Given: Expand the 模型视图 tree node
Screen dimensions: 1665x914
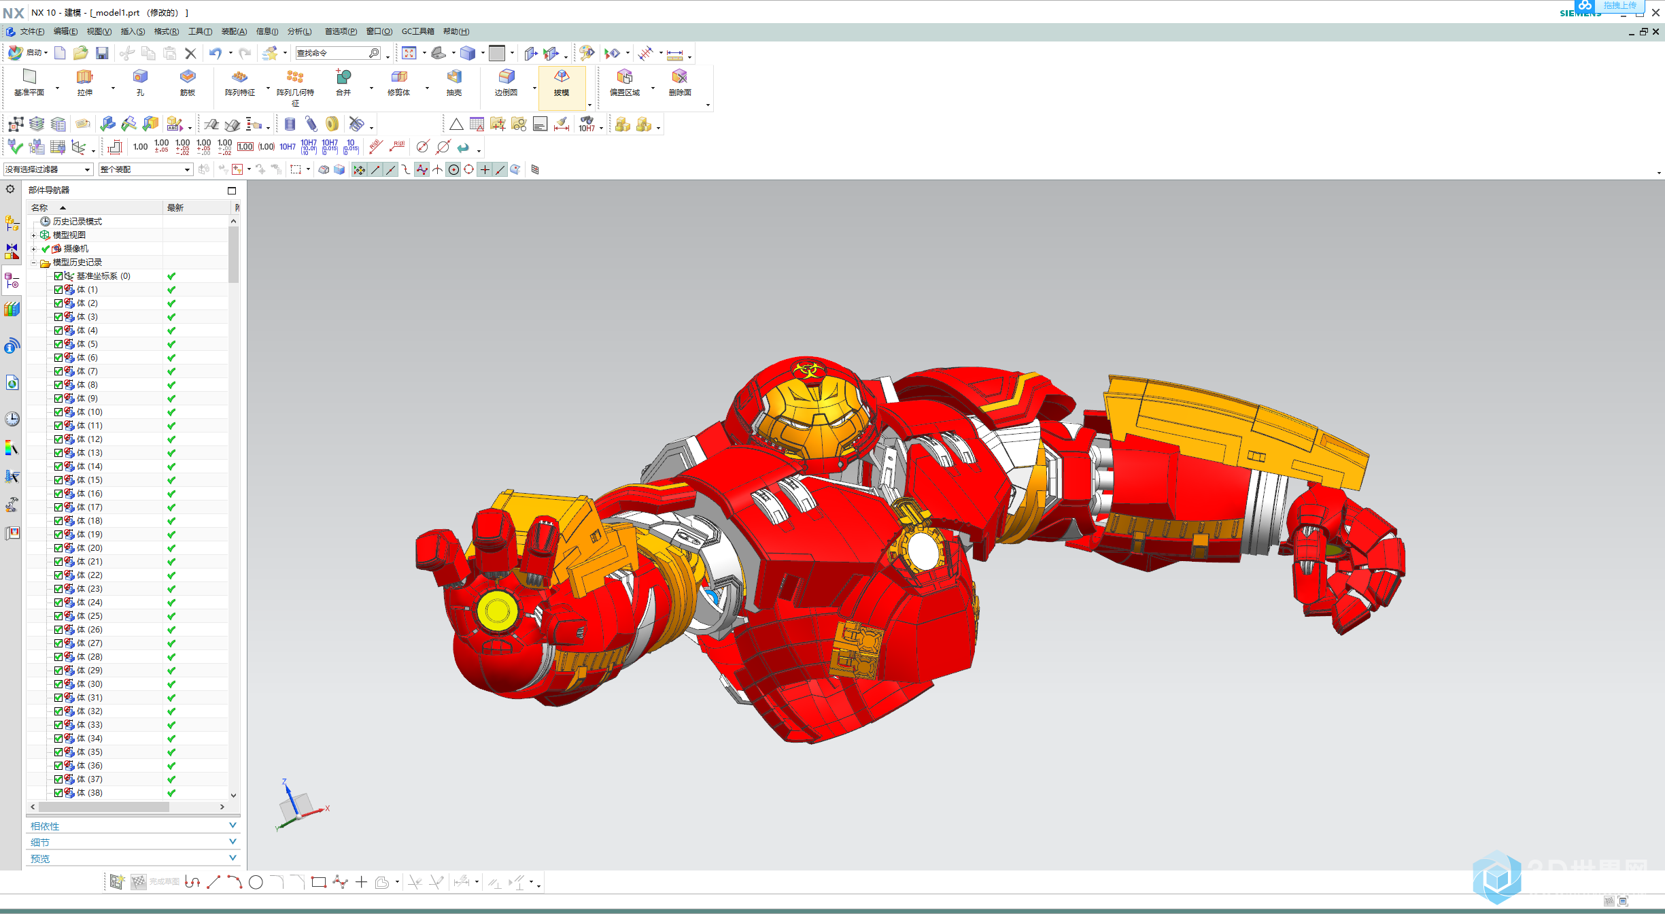Looking at the screenshot, I should coord(33,235).
